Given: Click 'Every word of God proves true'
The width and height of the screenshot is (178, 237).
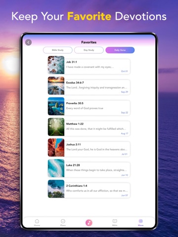Looking at the screenshot, I should pyautogui.click(x=85, y=108).
